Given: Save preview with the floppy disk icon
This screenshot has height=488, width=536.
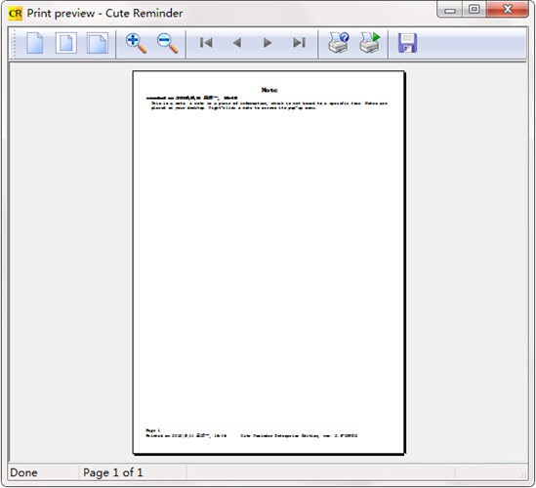Looking at the screenshot, I should click(407, 43).
